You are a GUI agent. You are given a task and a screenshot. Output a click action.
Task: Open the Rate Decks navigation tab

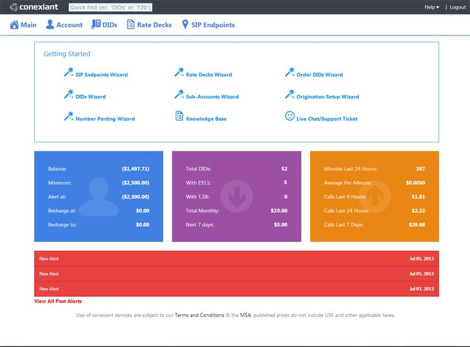coord(154,25)
